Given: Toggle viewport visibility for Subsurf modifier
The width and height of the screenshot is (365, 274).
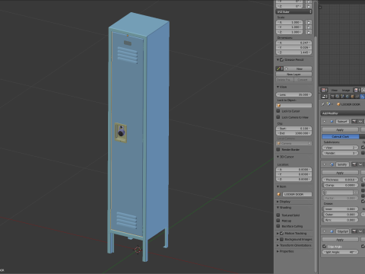Looking at the screenshot, I should click(x=360, y=122).
